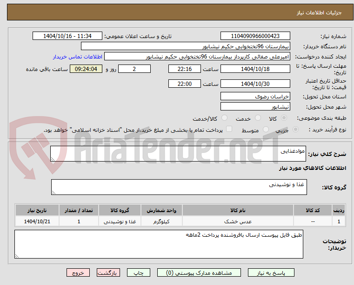Open اطلاعات تماس خریدار link

(78, 57)
